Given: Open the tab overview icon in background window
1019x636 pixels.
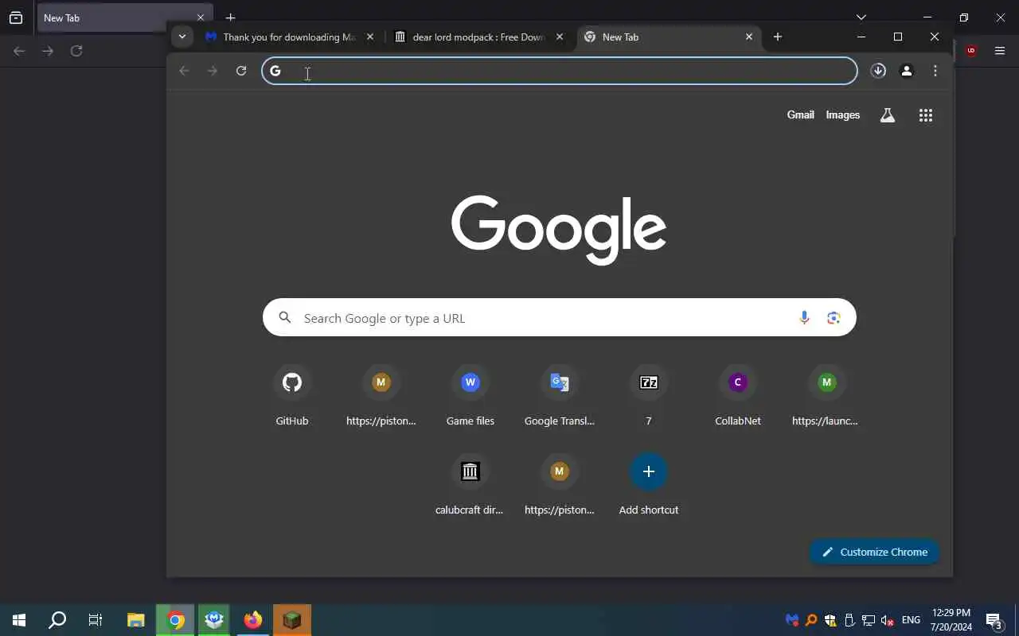Looking at the screenshot, I should pos(16,17).
